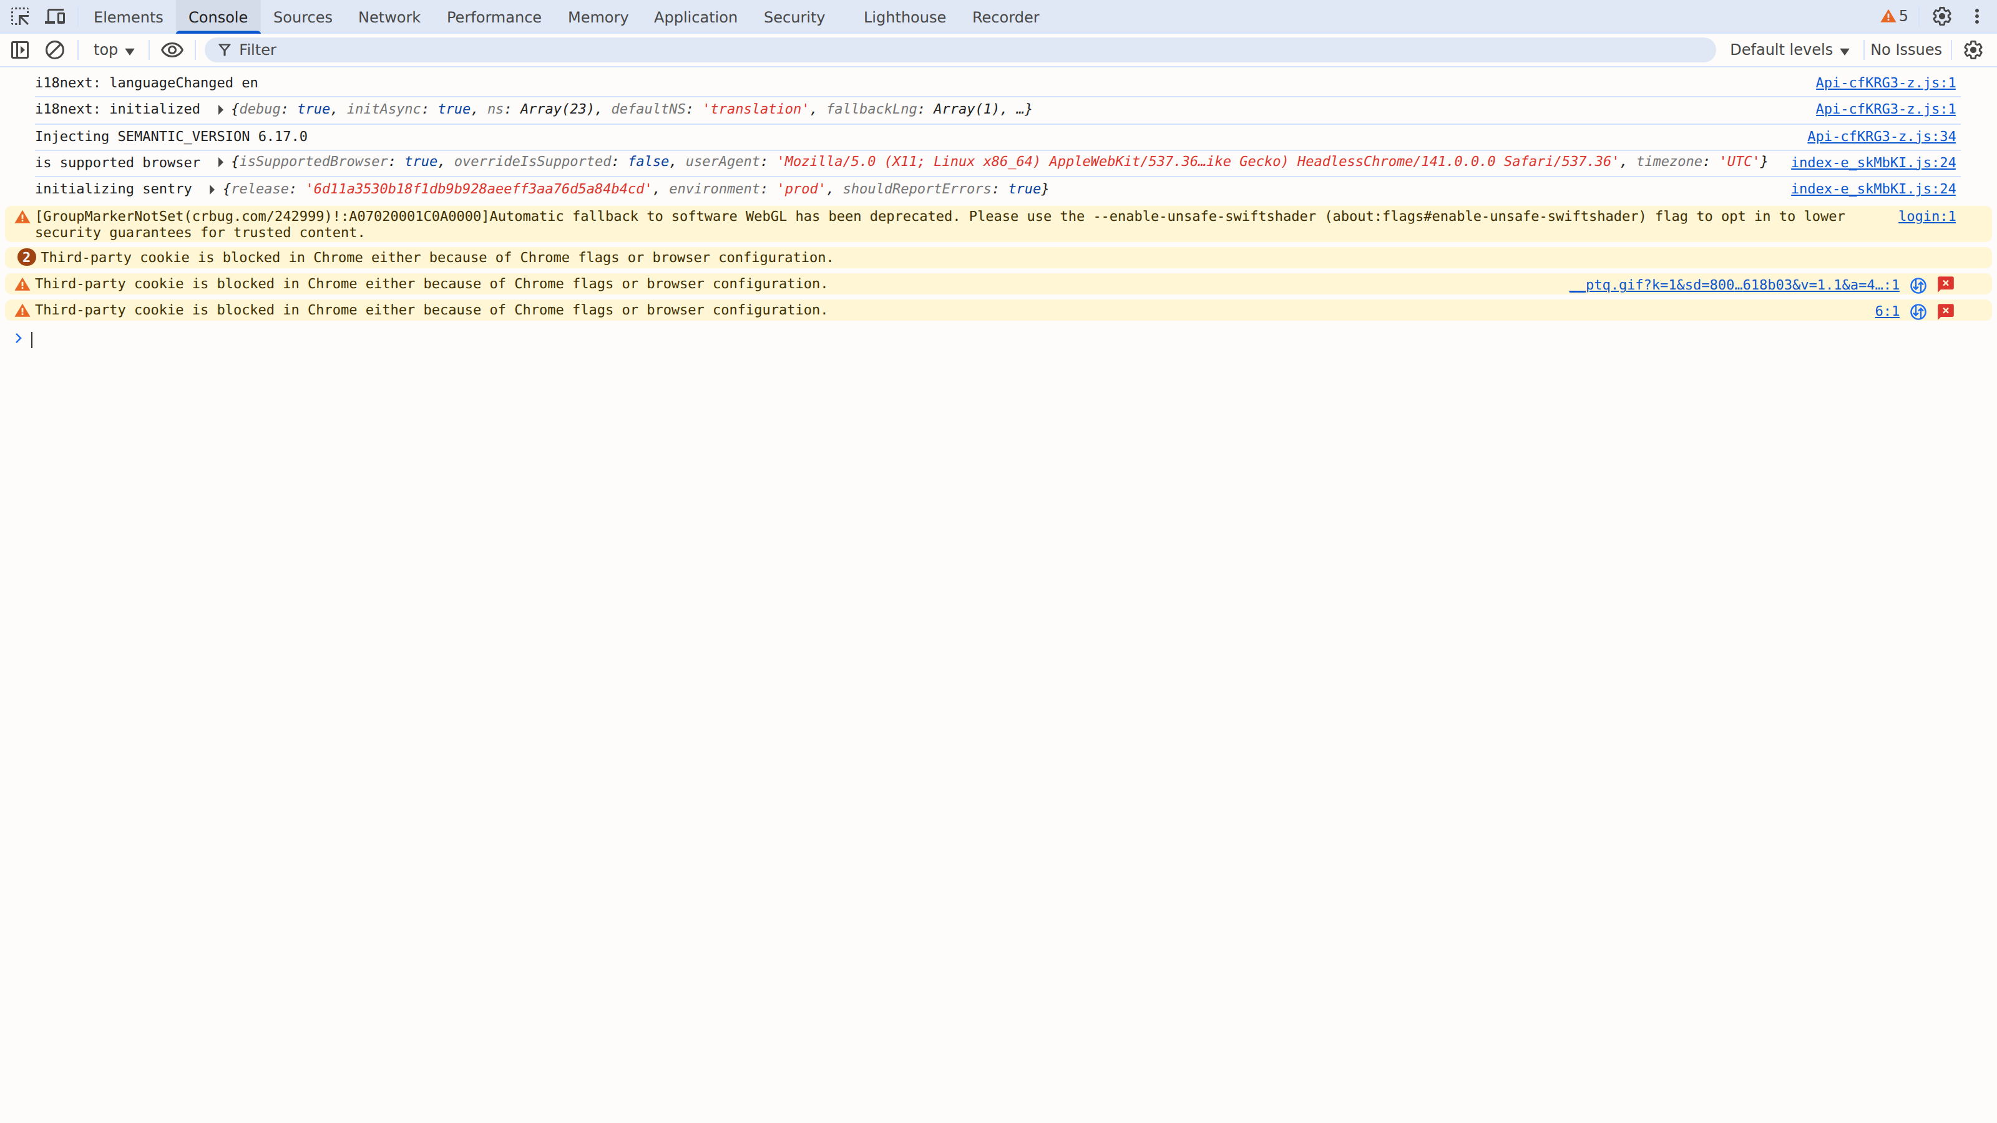
Task: Click the GroupMarkerNotSet WebGL warning message text
Action: (940, 224)
